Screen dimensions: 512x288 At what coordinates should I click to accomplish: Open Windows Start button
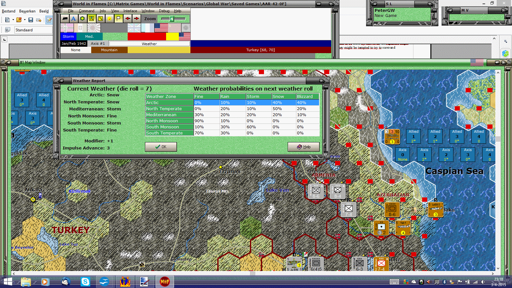(8, 282)
